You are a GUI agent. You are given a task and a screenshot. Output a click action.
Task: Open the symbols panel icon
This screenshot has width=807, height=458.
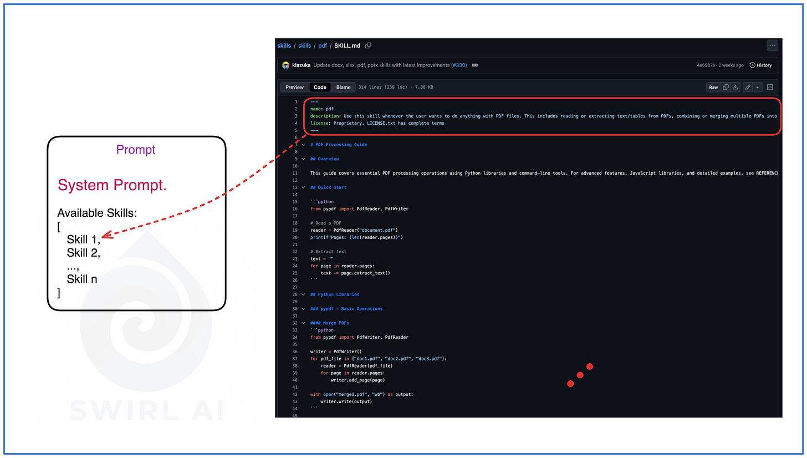[x=770, y=87]
